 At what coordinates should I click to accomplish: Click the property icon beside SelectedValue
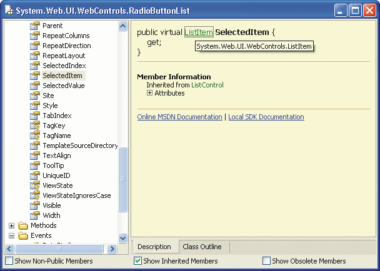[35, 86]
